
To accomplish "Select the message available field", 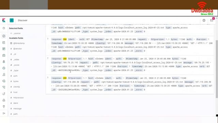I will 17,109.
